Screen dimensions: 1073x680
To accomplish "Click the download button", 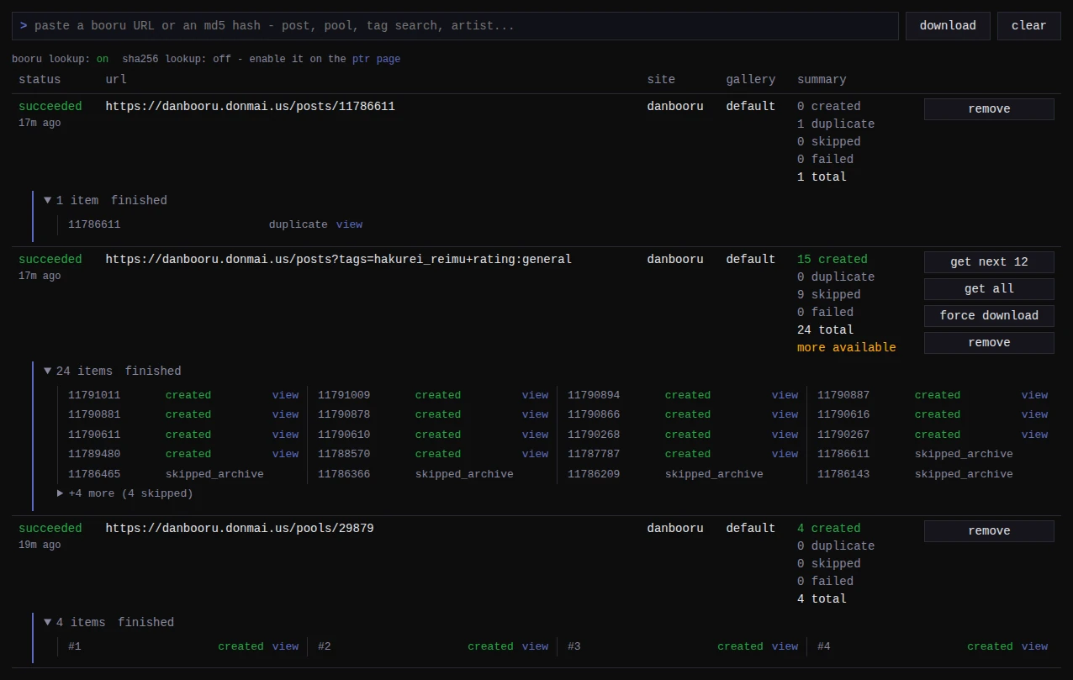I will tap(948, 26).
